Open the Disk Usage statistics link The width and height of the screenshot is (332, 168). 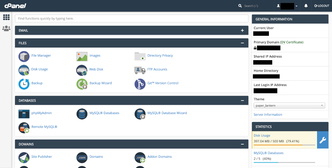262,136
